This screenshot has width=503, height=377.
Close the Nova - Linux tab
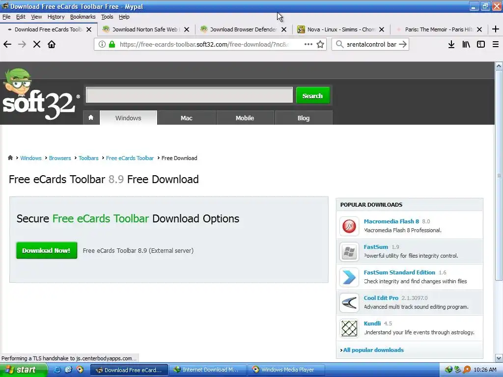click(x=382, y=29)
